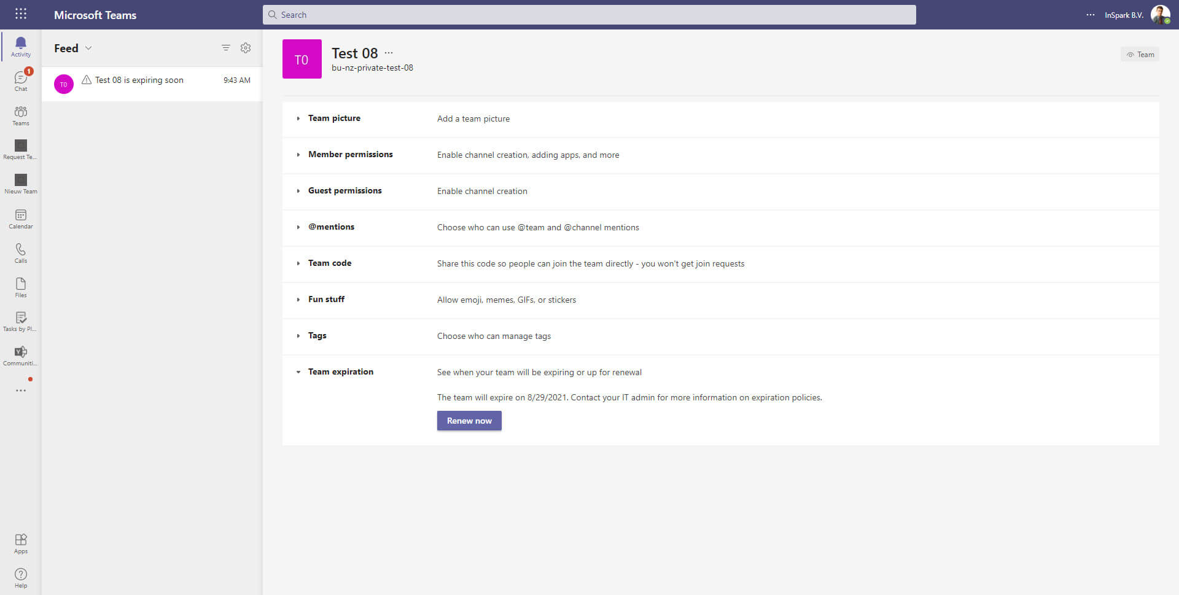Screen dimensions: 1179x595
Task: Open the Apps store icon
Action: 21,543
